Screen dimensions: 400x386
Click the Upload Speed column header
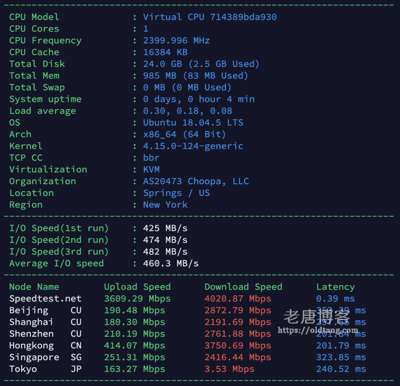137,287
